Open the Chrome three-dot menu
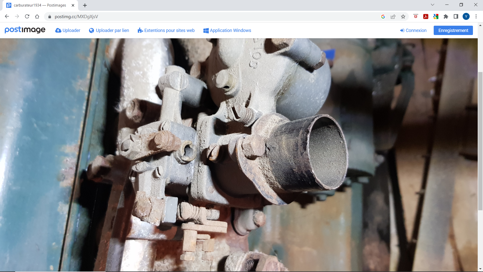Image resolution: width=483 pixels, height=272 pixels. point(476,17)
